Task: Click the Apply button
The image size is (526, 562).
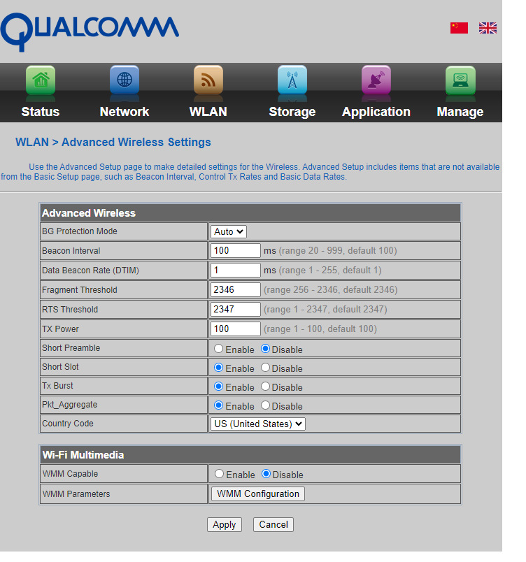Action: click(224, 524)
